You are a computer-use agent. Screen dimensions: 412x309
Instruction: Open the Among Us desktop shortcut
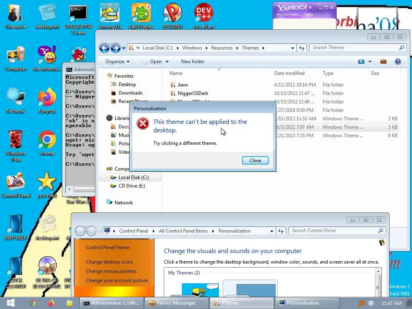[x=110, y=16]
